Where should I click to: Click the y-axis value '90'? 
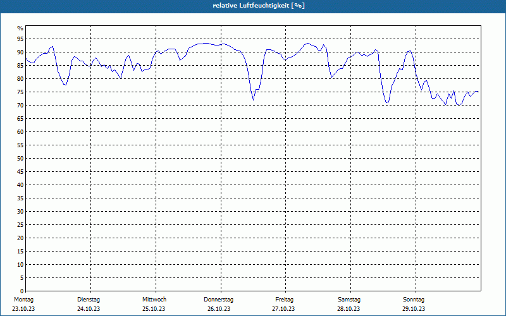click(x=20, y=52)
